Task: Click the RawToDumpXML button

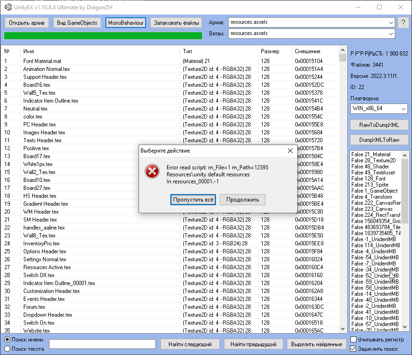Action: point(379,125)
